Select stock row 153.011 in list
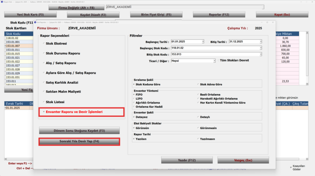315x176 pixels. point(19,81)
